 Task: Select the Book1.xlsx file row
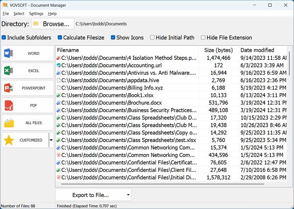point(171,95)
